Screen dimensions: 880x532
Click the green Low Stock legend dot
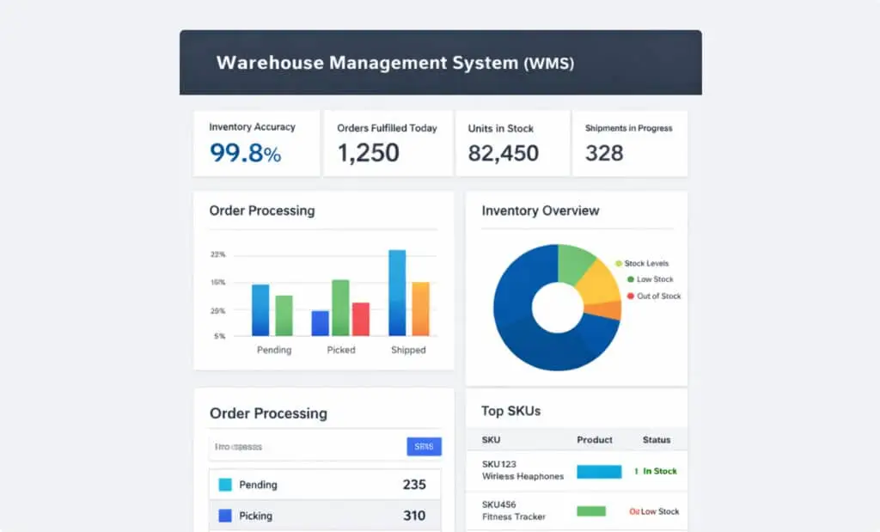point(630,279)
